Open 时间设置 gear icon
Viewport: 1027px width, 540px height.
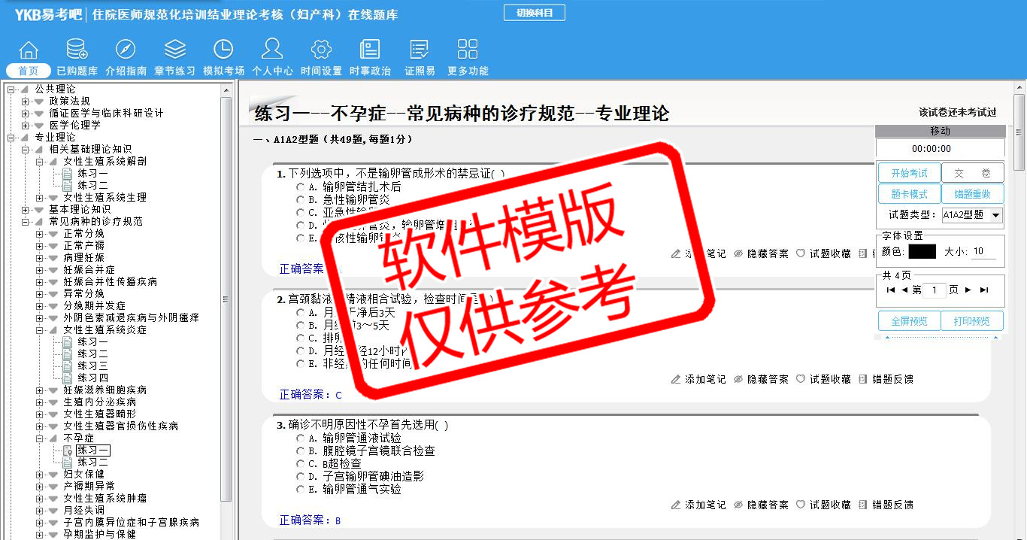[321, 50]
